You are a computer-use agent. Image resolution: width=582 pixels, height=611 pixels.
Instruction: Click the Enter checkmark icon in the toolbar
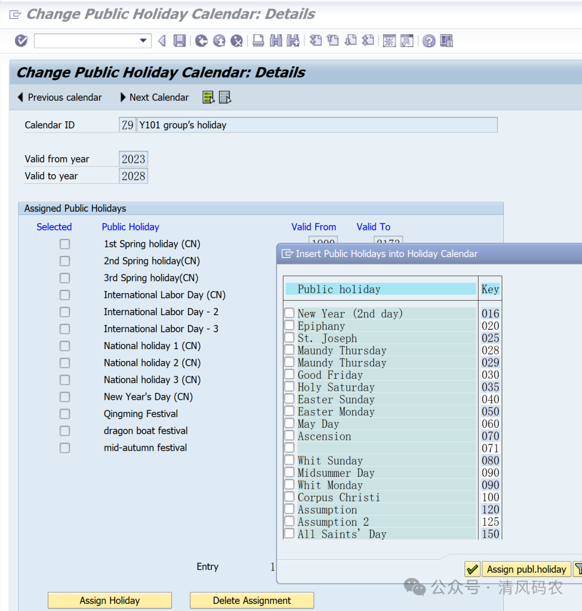(x=21, y=41)
